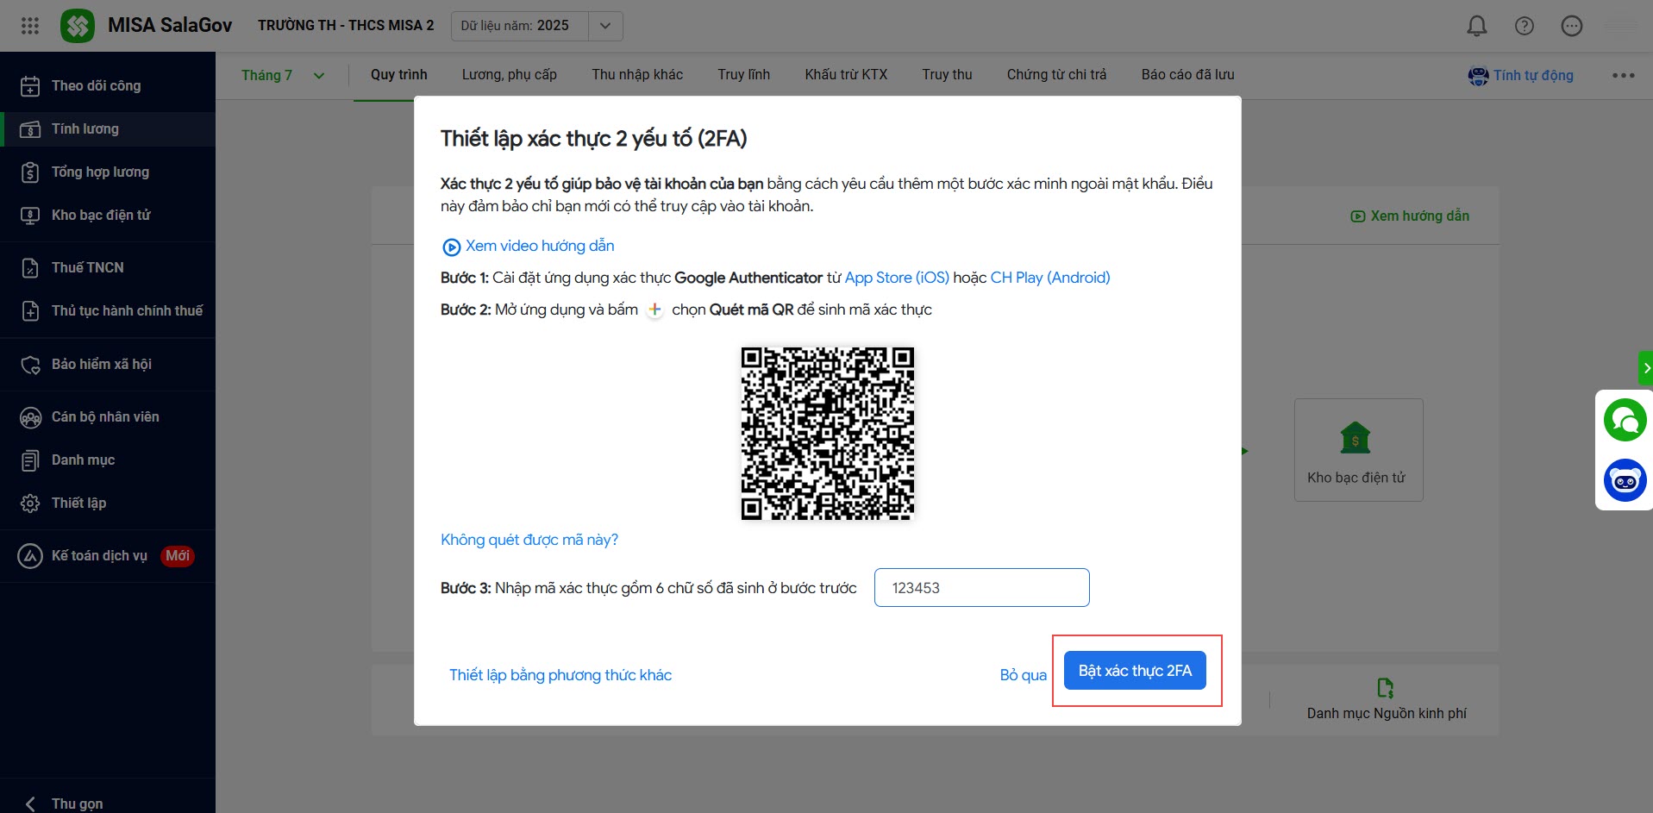
Task: Switch to the Quy trình tab
Action: point(398,74)
